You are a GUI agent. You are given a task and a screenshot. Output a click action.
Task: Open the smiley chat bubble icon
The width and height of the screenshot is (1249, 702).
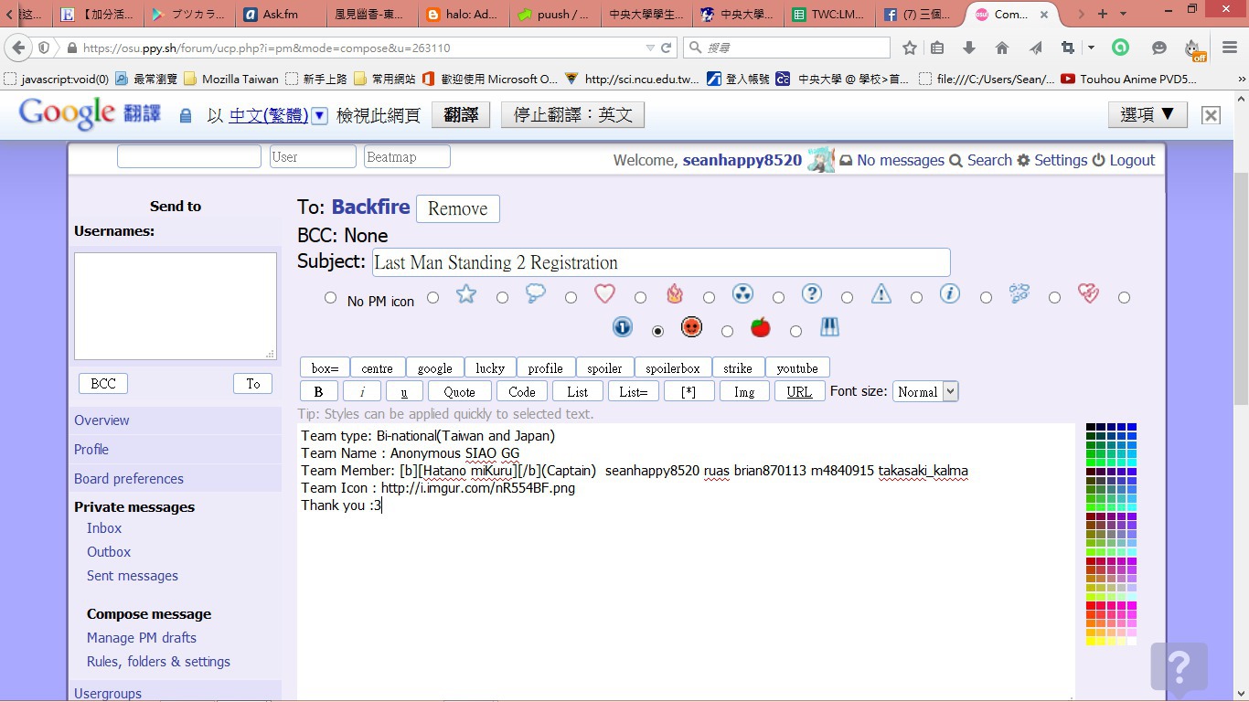(1159, 48)
